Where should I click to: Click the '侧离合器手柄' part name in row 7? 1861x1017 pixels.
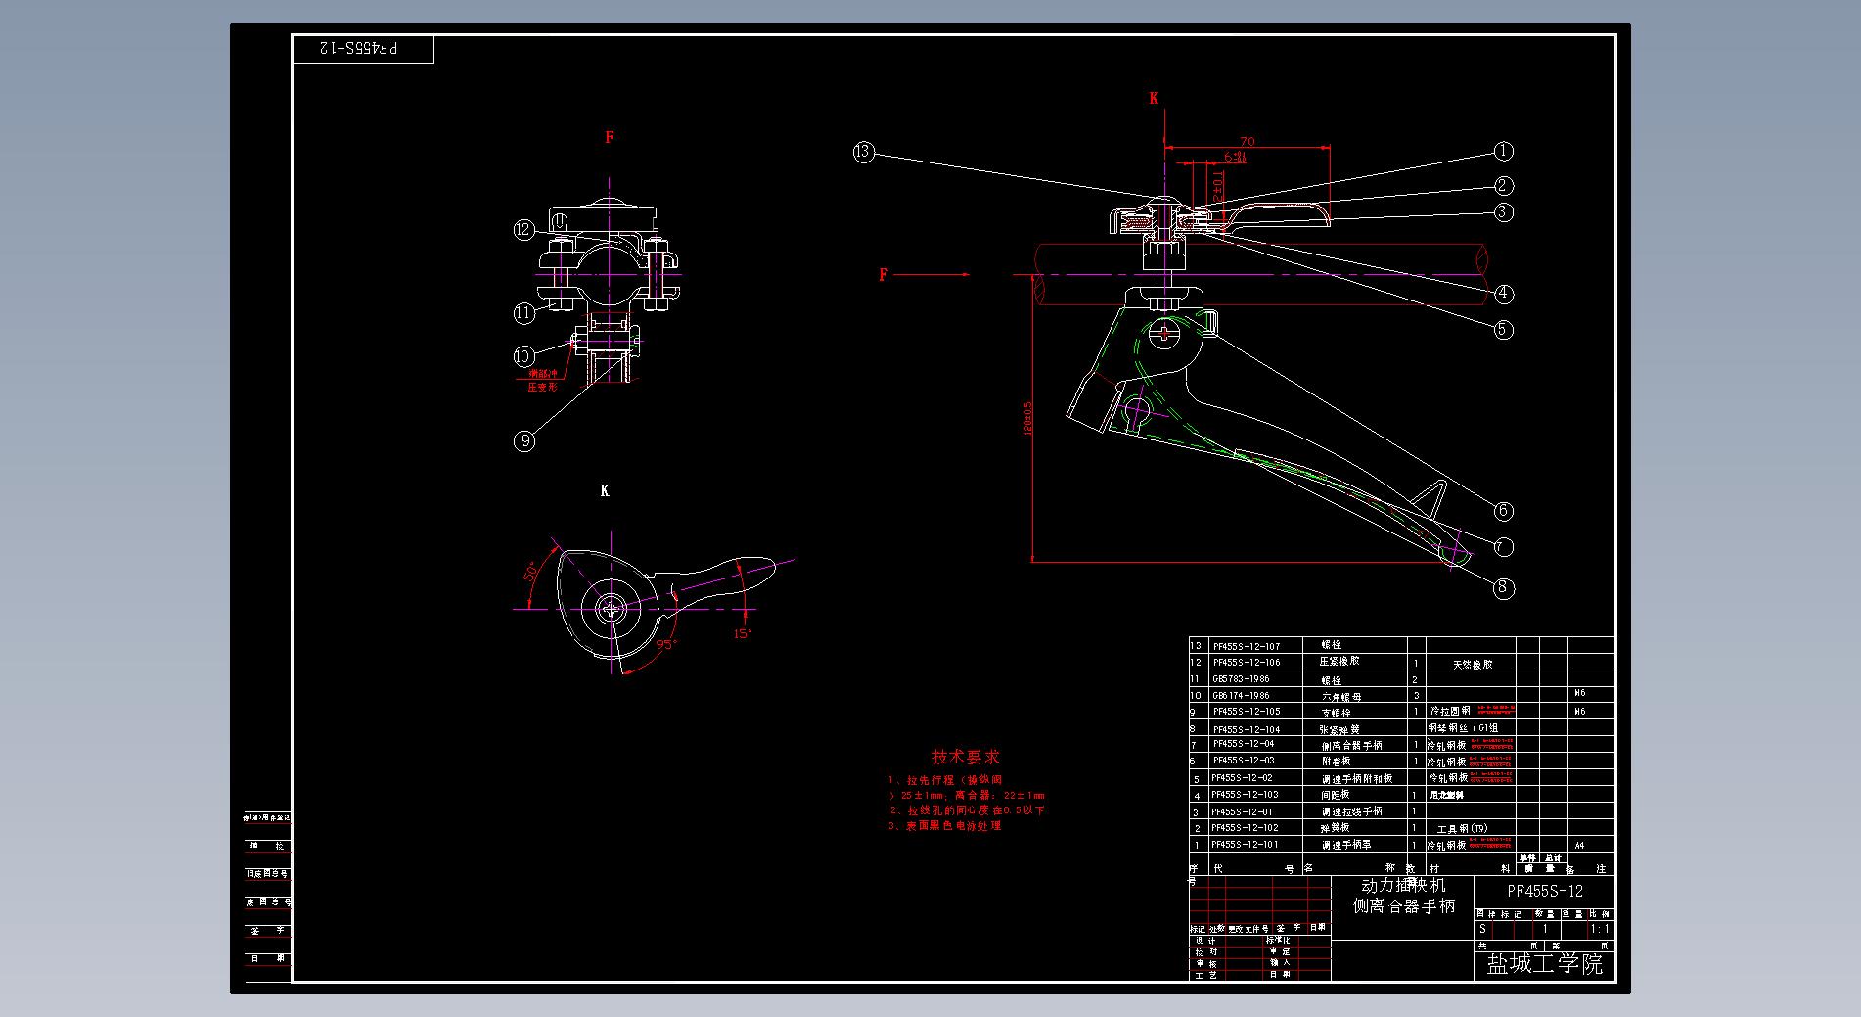1352,745
